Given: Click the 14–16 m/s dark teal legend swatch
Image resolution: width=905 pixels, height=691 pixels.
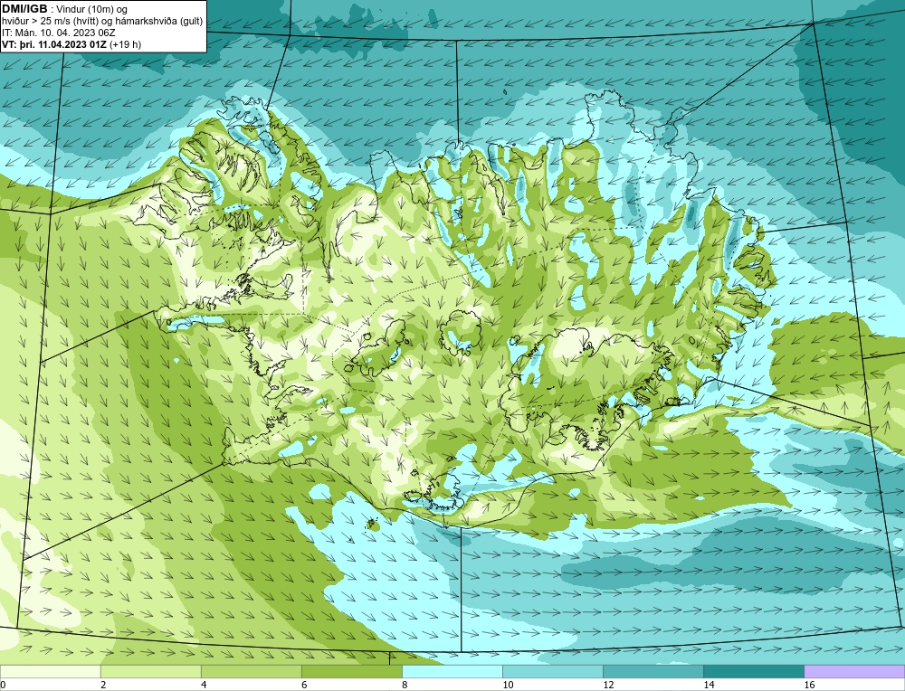Looking at the screenshot, I should [753, 671].
